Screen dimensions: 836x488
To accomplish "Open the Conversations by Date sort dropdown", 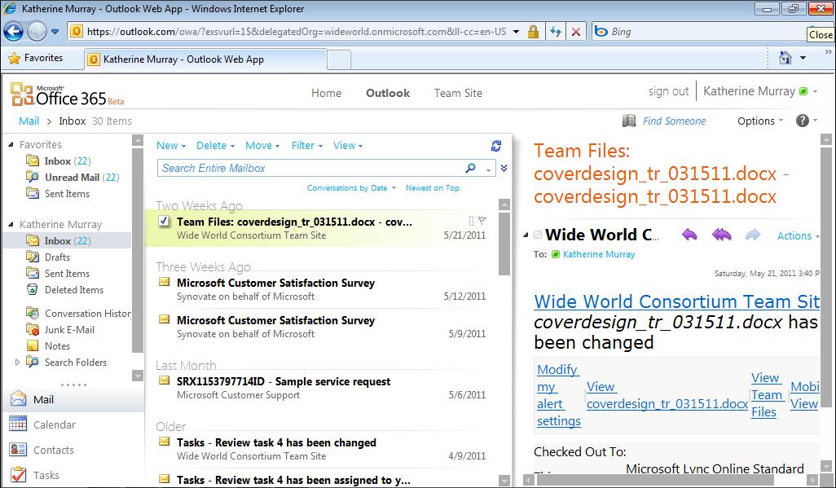I will (x=351, y=187).
